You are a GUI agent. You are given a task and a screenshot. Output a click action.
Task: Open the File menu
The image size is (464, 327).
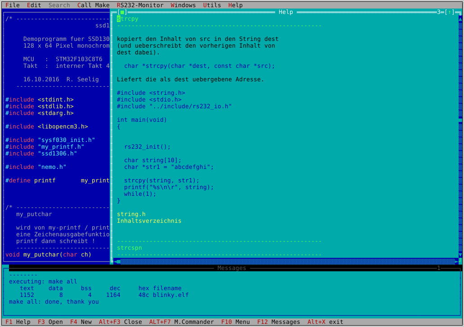pos(13,5)
